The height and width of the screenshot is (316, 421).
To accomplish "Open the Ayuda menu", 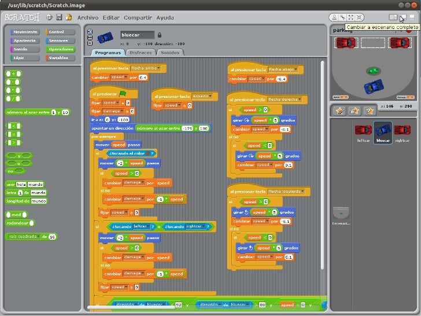I will coord(165,18).
